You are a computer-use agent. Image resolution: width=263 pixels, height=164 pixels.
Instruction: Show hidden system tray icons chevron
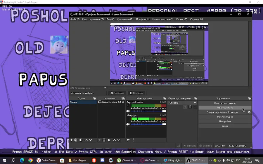[210, 160]
